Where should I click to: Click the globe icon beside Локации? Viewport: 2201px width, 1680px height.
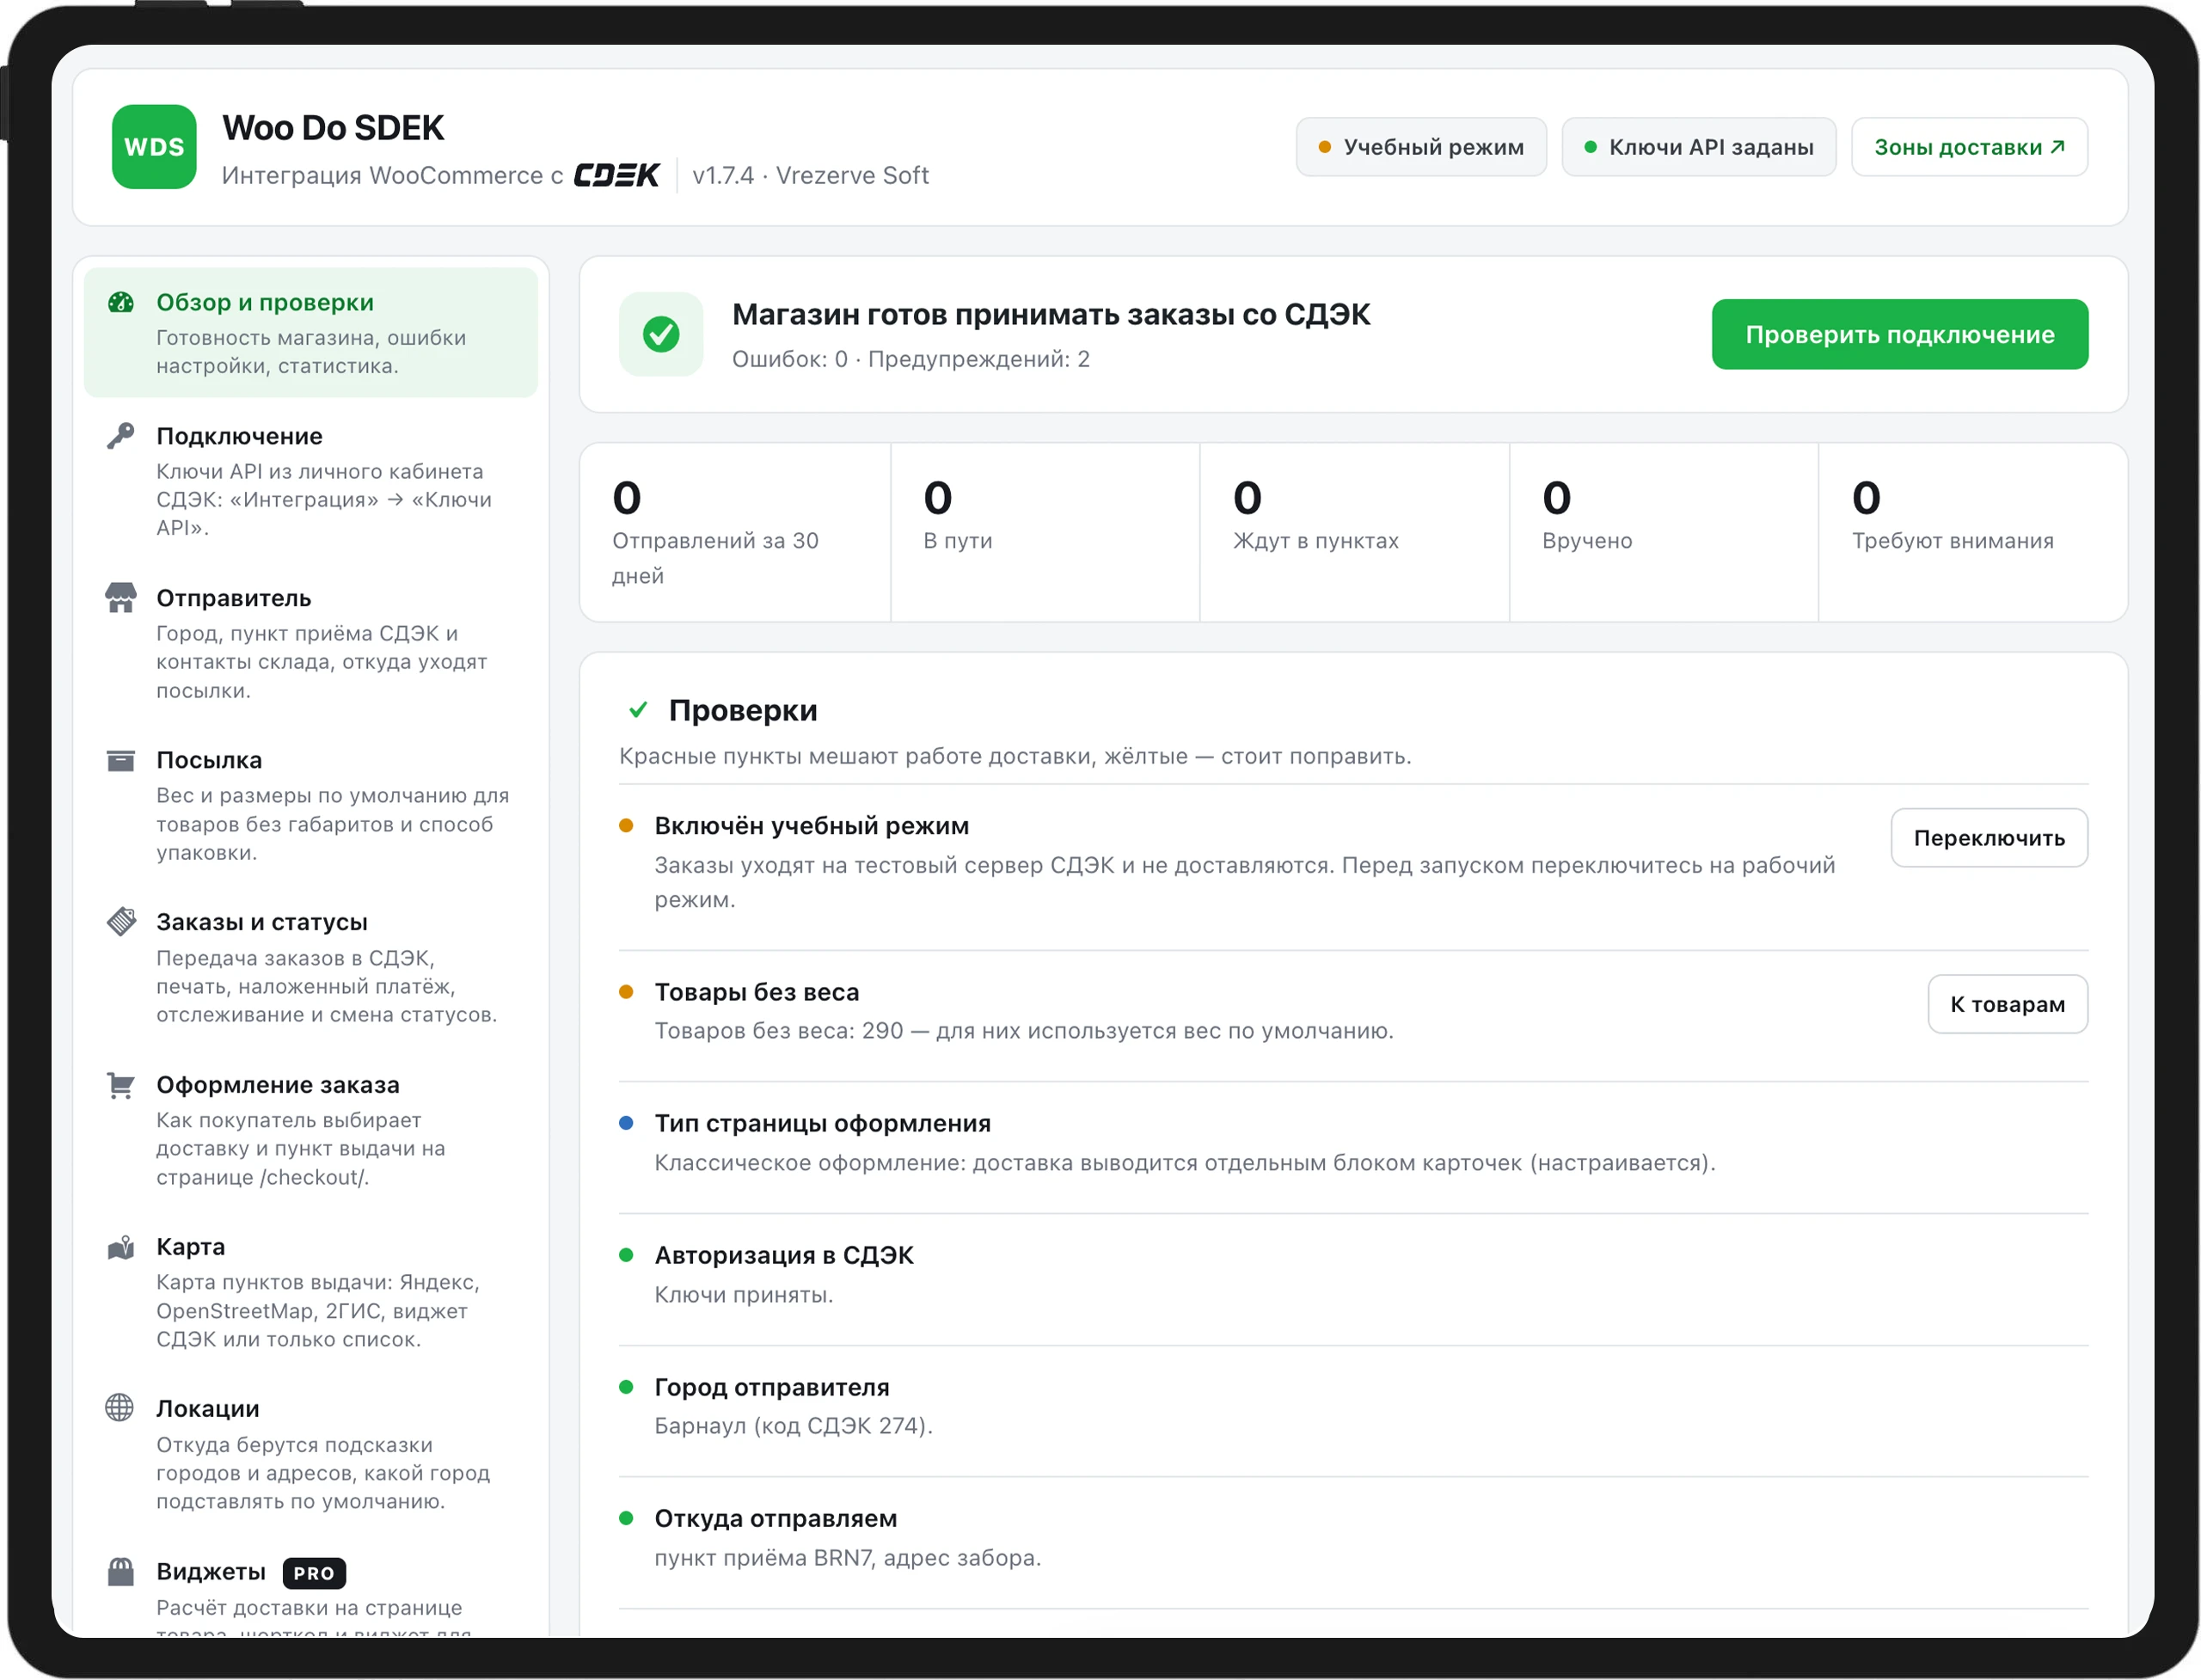click(x=120, y=1408)
